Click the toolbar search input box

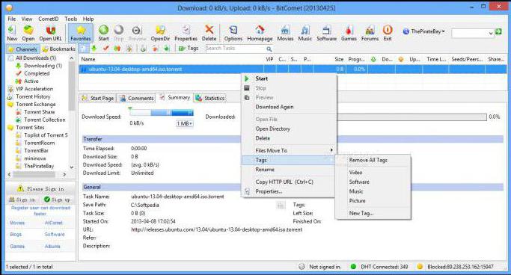point(469,33)
